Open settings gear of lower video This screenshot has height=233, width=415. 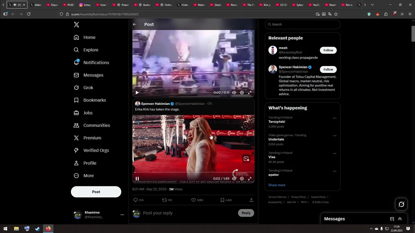(x=242, y=179)
